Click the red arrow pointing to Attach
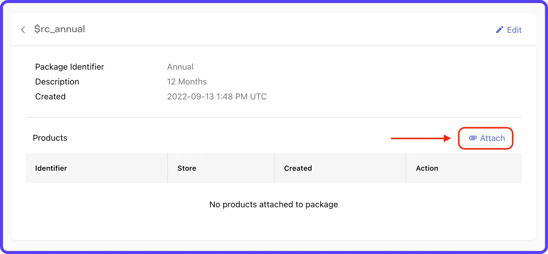The image size is (548, 254). (421, 138)
